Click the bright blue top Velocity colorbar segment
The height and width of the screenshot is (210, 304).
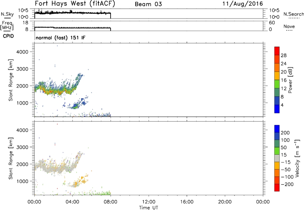277,129
